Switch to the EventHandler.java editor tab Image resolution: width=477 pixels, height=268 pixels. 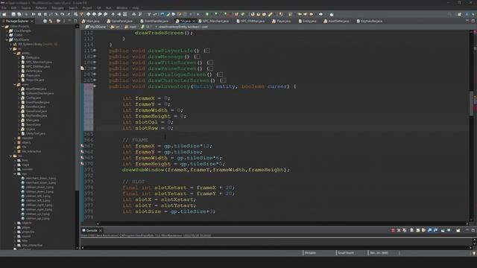click(x=154, y=21)
